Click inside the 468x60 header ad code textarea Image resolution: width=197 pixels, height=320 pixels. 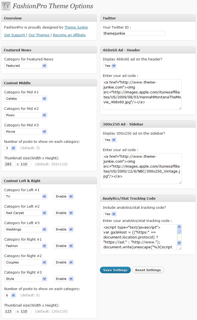coord(142,94)
